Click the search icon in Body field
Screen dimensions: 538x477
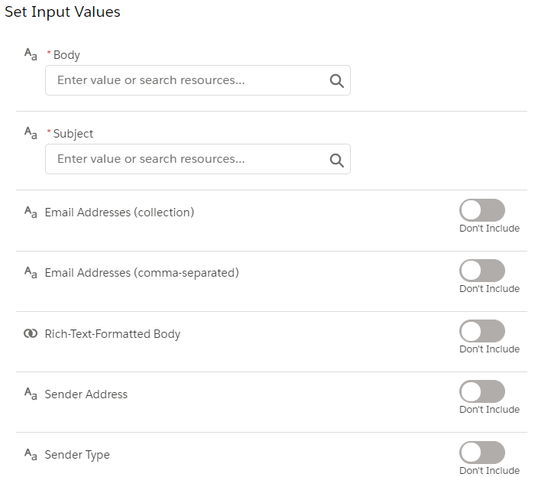[x=336, y=81]
